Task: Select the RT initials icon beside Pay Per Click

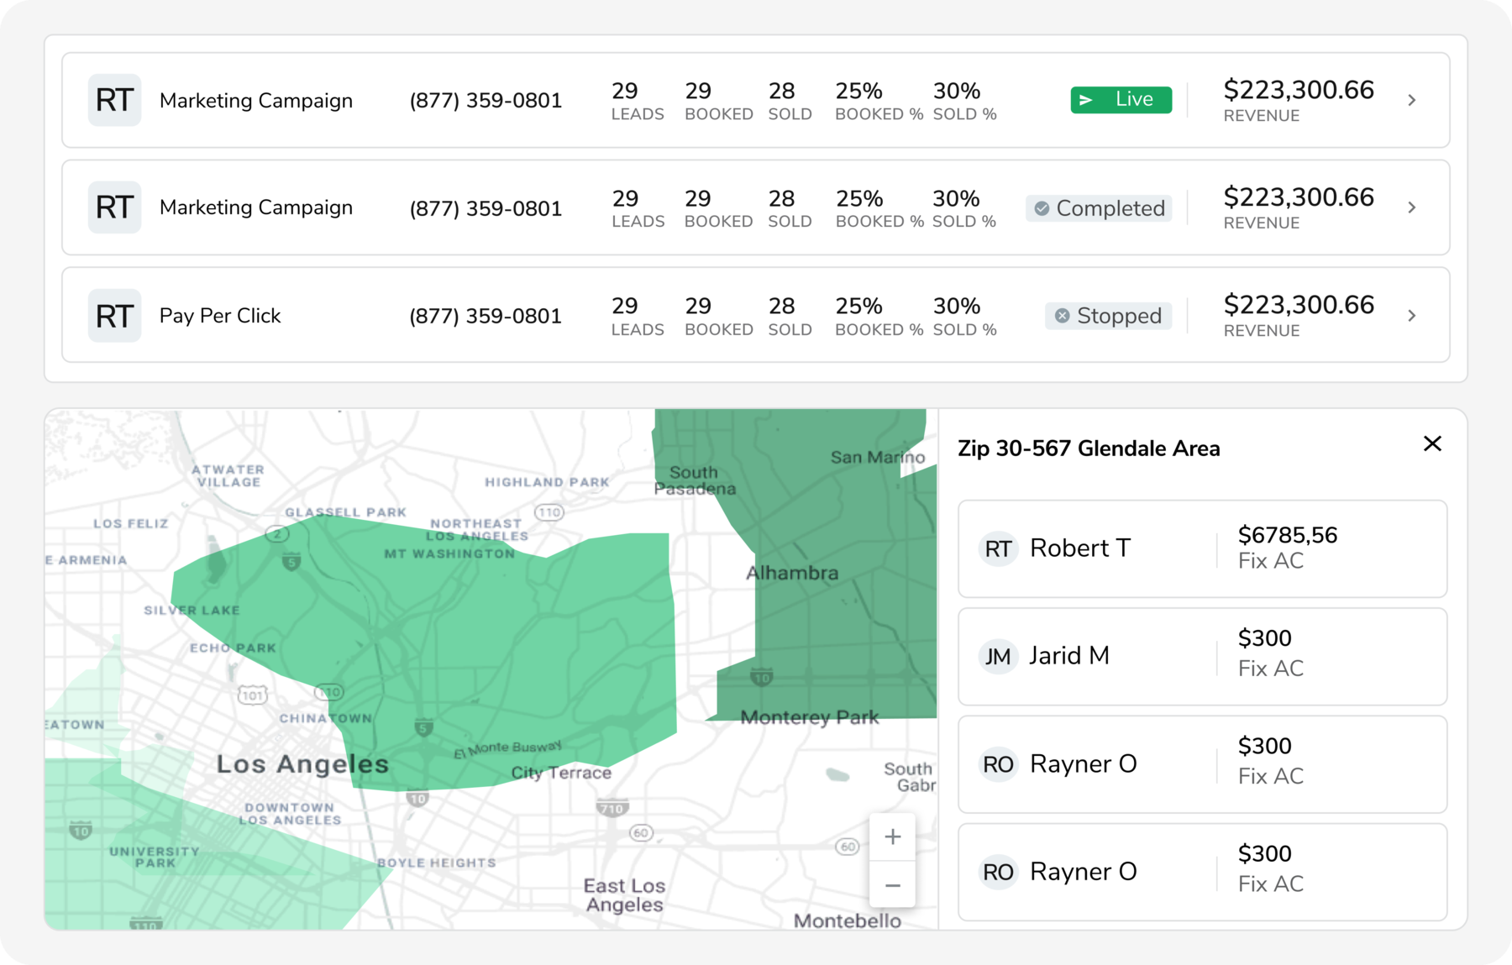Action: (114, 316)
